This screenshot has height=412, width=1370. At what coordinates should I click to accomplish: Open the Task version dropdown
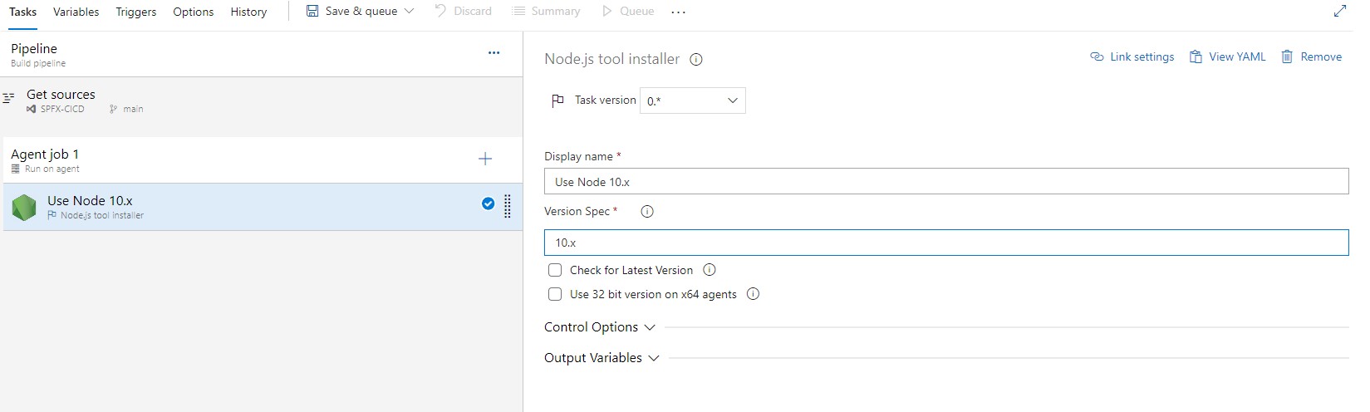coord(692,101)
